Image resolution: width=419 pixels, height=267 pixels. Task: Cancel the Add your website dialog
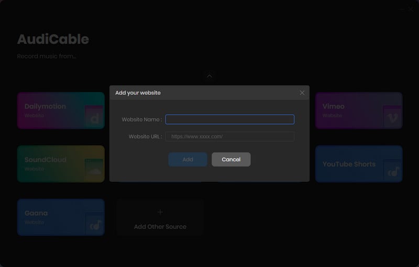click(x=231, y=159)
